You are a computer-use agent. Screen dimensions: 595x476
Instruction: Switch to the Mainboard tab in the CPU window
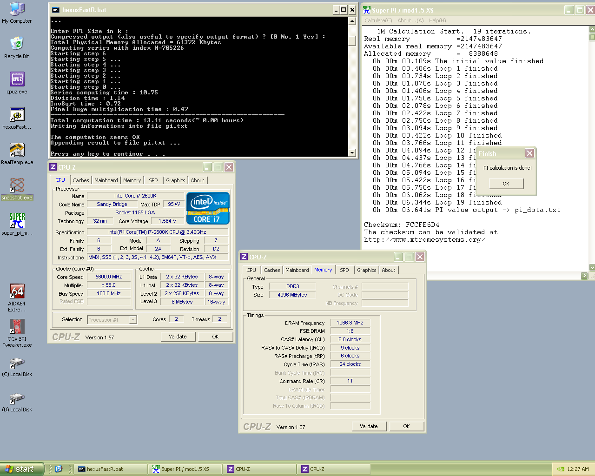(x=106, y=180)
